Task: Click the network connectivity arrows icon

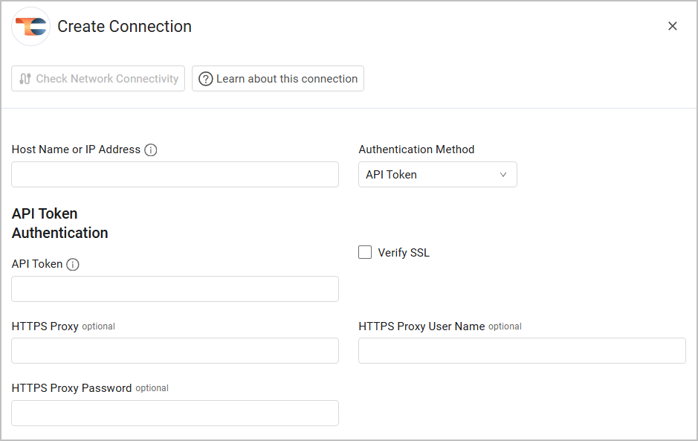Action: [25, 79]
